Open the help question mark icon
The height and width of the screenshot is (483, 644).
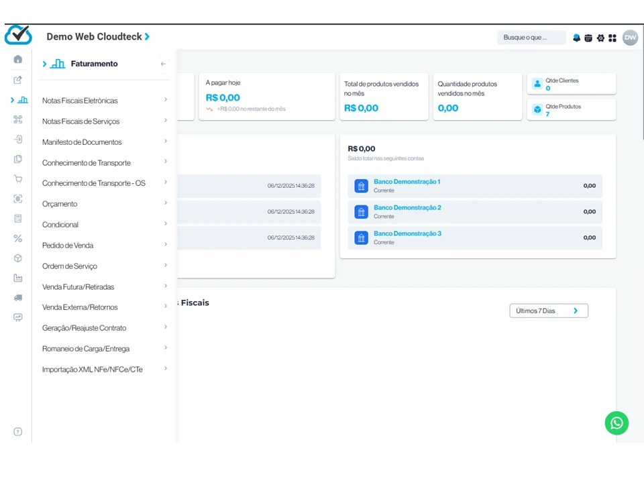click(18, 431)
